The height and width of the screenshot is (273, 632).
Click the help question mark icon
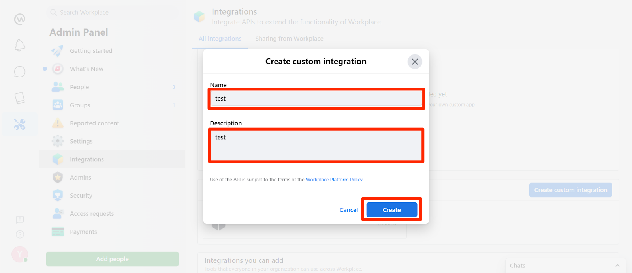coord(20,235)
